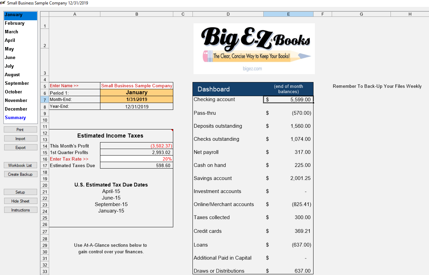Select January in the month list
Image resolution: width=429 pixels, height=275 pixels.
20,16
